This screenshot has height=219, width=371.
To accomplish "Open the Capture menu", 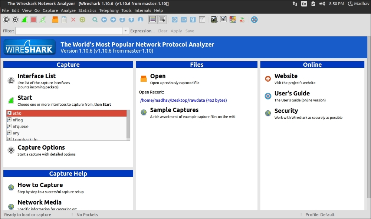I will 50,10.
